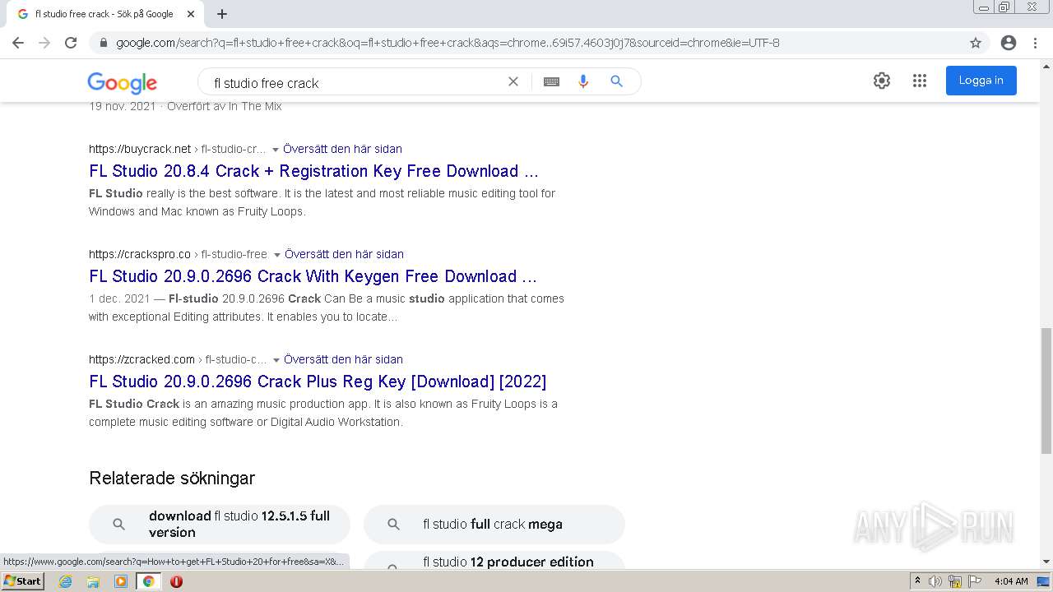Image resolution: width=1053 pixels, height=592 pixels.
Task: Click the Logga in button
Action: click(x=981, y=81)
